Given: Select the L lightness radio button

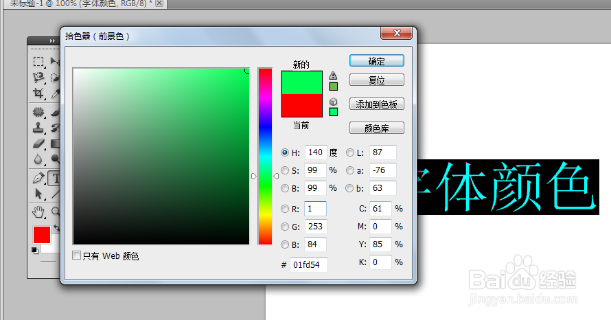Looking at the screenshot, I should 350,152.
